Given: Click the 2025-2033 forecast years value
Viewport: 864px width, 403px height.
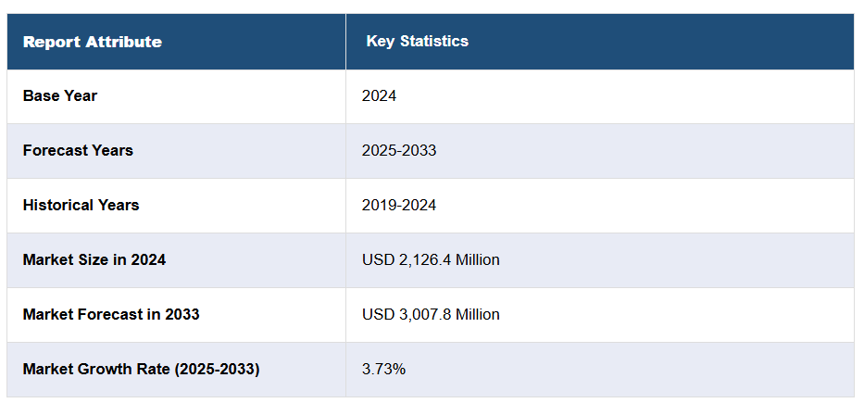Looking at the screenshot, I should pos(399,150).
